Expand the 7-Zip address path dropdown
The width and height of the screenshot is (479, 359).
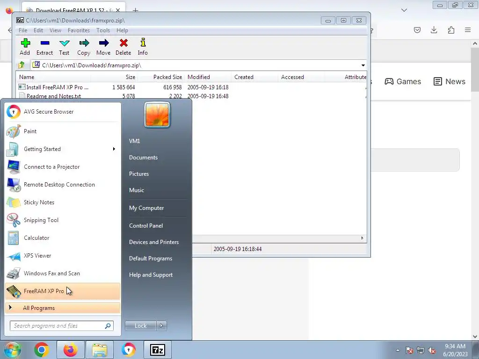coord(363,65)
